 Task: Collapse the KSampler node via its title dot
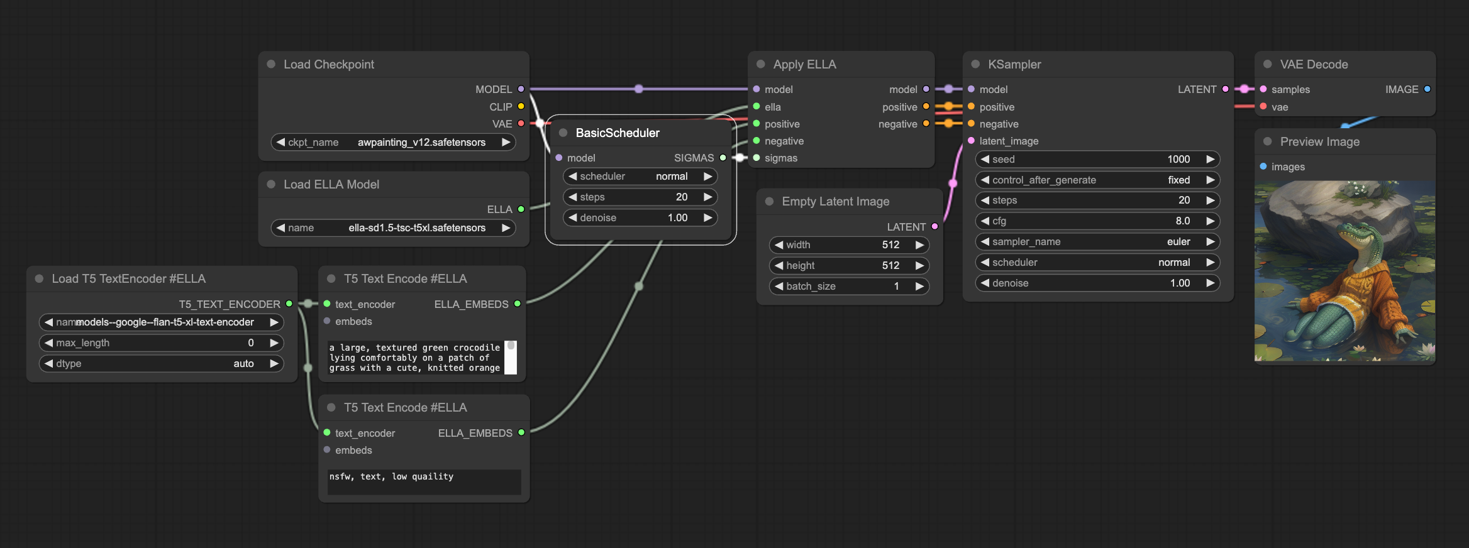975,64
